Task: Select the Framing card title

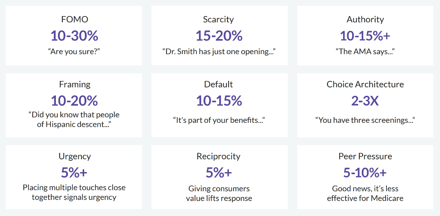Action: 75,84
